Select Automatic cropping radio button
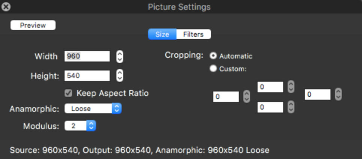The width and height of the screenshot is (362, 159). tap(213, 56)
